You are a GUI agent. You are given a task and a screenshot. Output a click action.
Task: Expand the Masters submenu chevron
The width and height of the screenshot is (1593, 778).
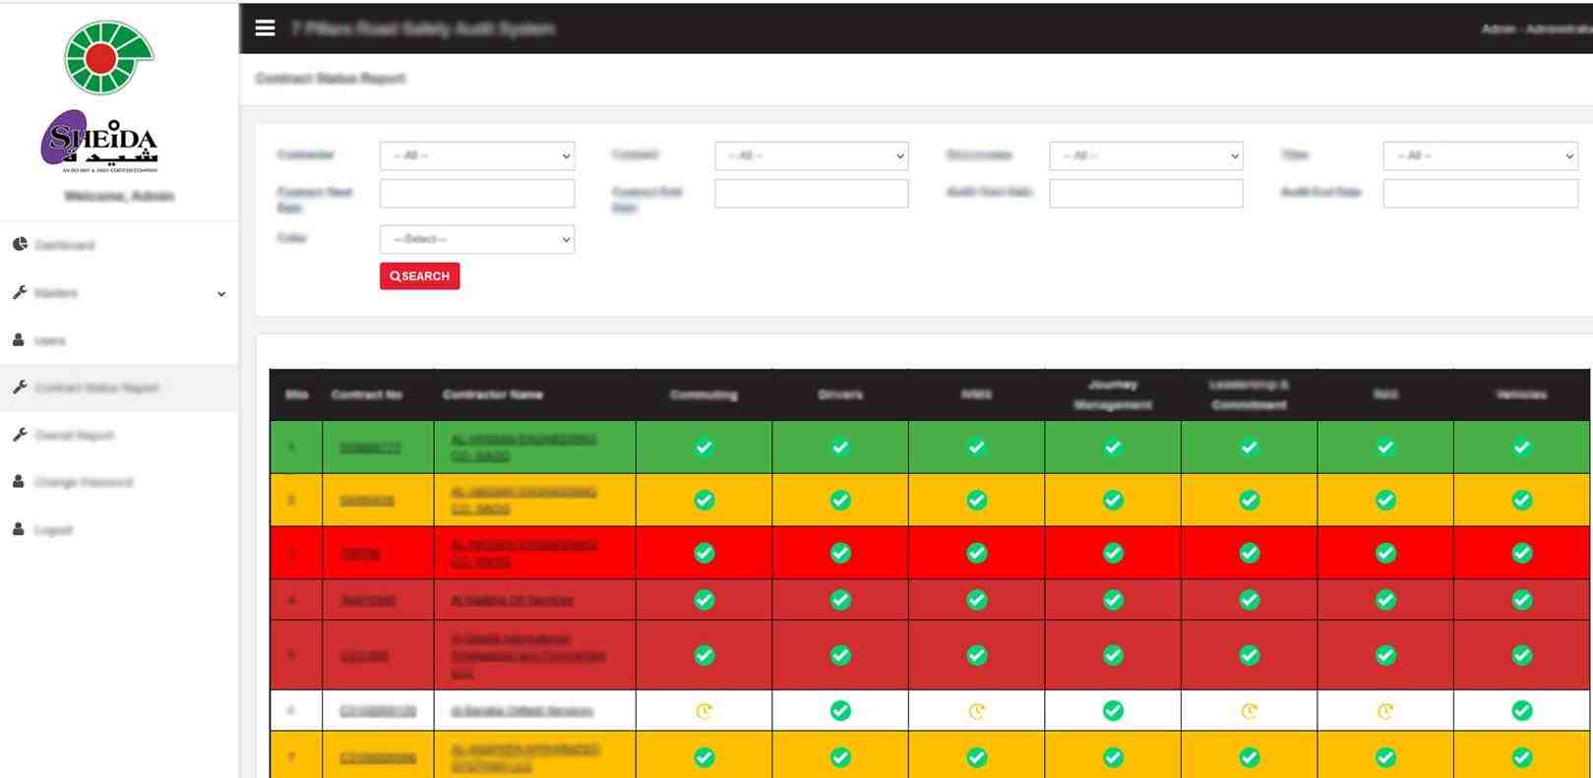click(221, 293)
